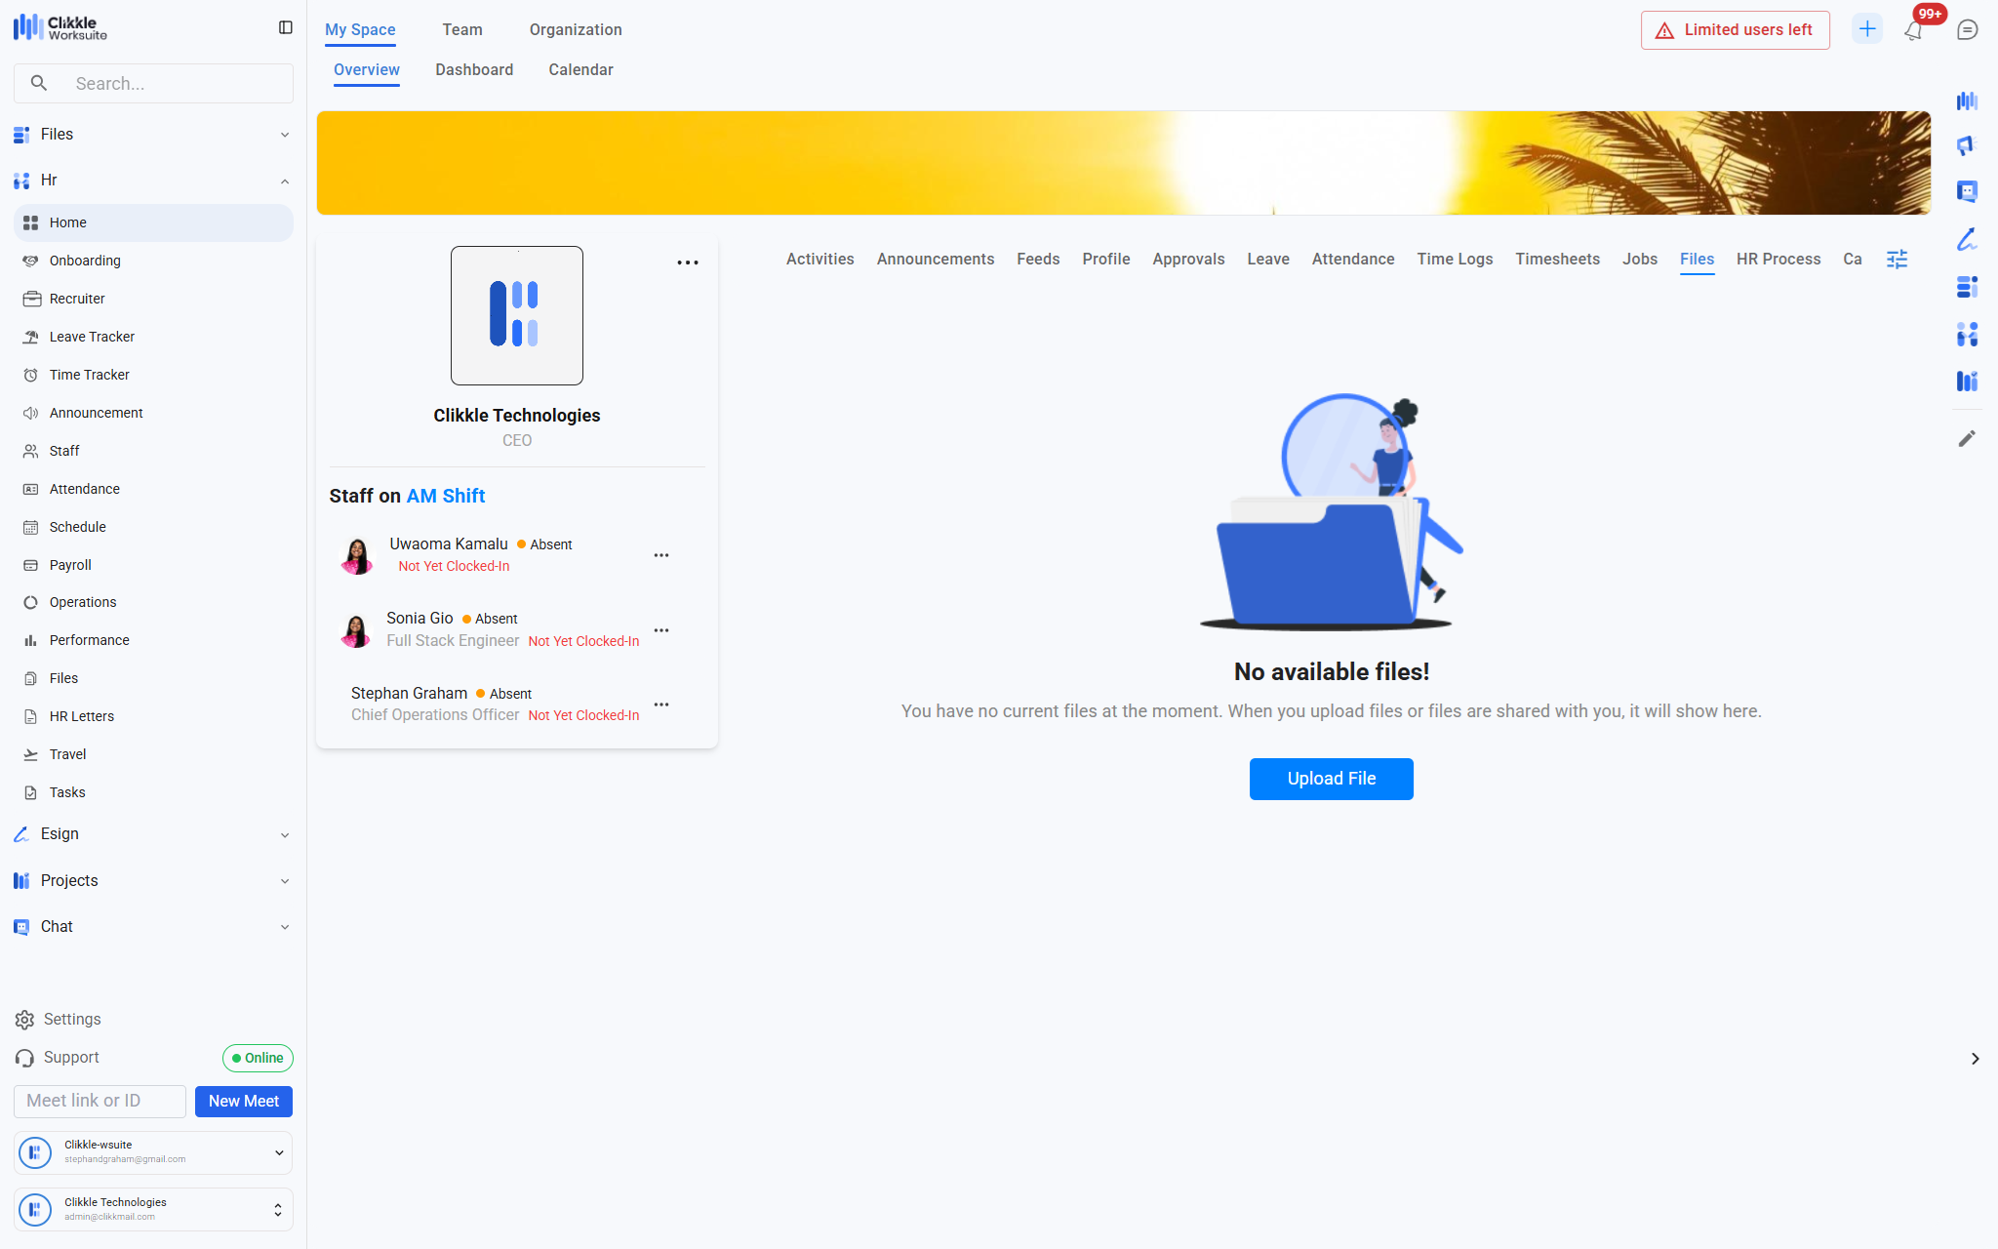Image resolution: width=1998 pixels, height=1249 pixels.
Task: Collapse the left sidebar panel icon
Action: (x=286, y=27)
